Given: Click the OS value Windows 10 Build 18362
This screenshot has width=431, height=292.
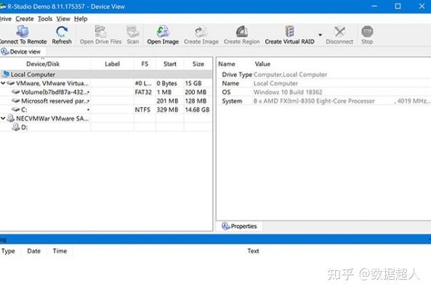Looking at the screenshot, I should click(x=288, y=92).
